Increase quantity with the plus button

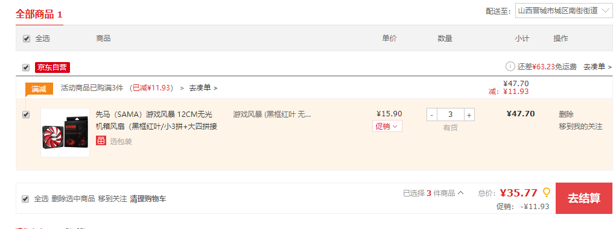point(469,115)
